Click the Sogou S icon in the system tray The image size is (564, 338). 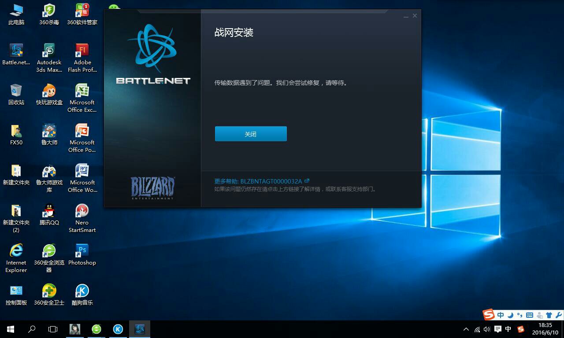tap(520, 329)
